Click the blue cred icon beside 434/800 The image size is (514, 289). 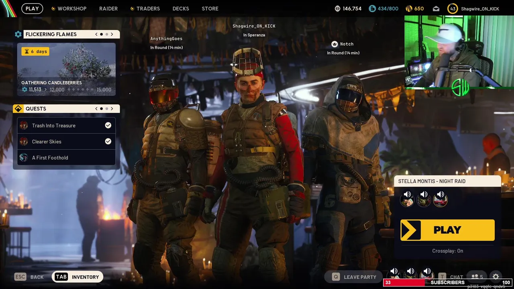372,8
